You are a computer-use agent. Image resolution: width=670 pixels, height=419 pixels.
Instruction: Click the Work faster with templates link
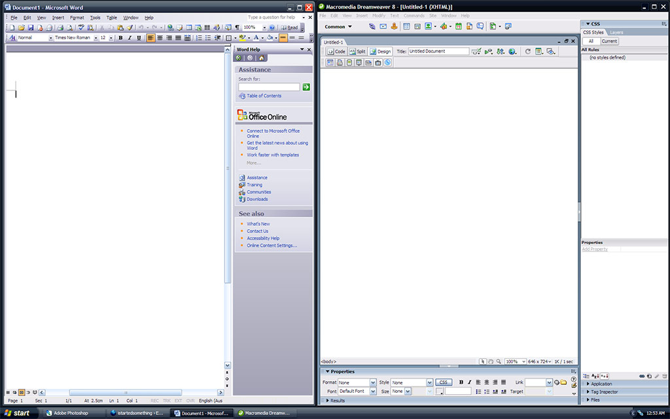pyautogui.click(x=273, y=155)
